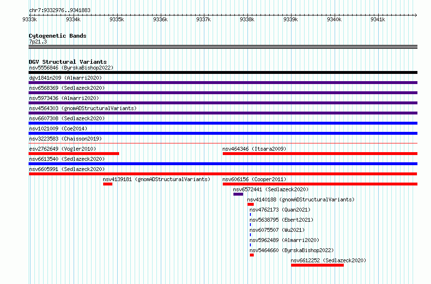Click the chr7:9332976..9341883 coordinate text
Viewport: 431px width, 284px height.
click(x=60, y=10)
